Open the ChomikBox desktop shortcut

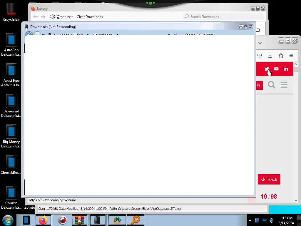click(x=11, y=165)
